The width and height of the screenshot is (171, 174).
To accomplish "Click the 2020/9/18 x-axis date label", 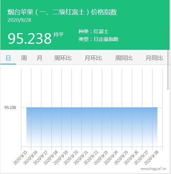I will [50, 158].
